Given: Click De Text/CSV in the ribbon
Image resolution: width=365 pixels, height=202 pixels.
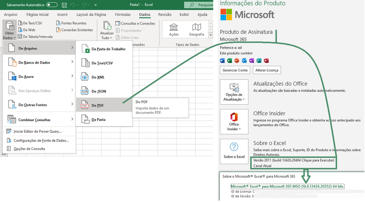Looking at the screenshot, I should click(x=30, y=23).
